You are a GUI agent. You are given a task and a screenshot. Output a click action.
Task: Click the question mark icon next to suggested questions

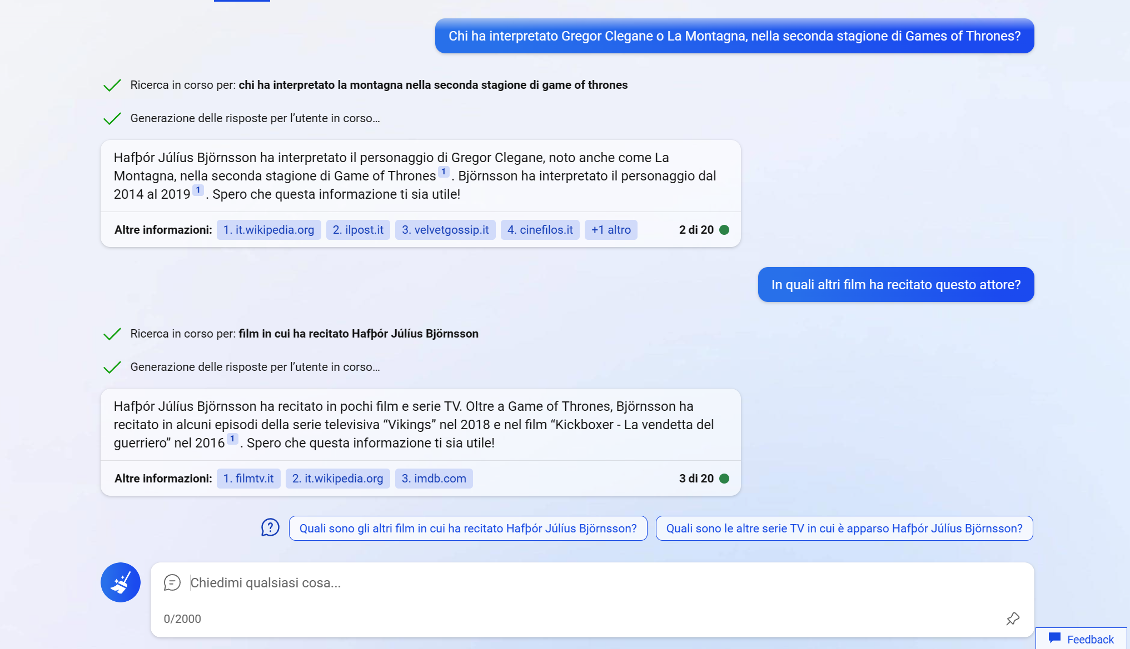271,527
